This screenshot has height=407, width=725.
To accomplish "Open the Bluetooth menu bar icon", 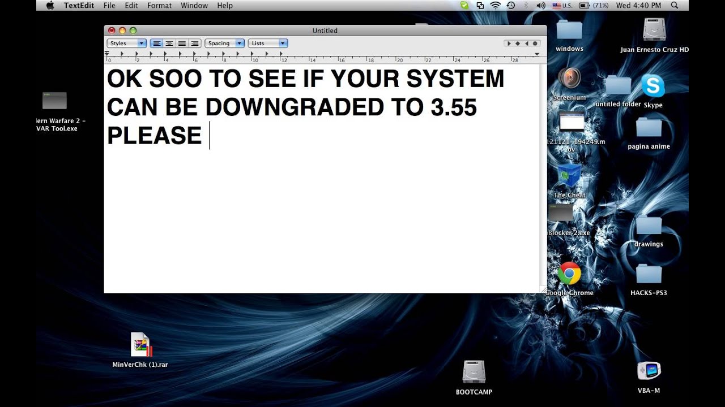I will pos(526,6).
